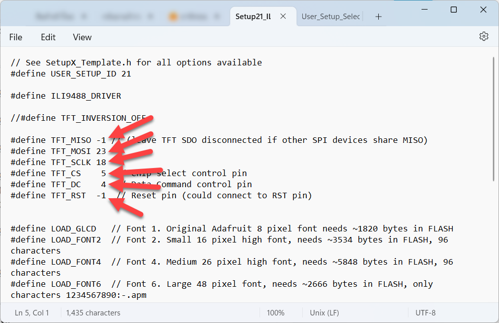
Task: Maximize the Notepad window
Action: click(x=453, y=10)
